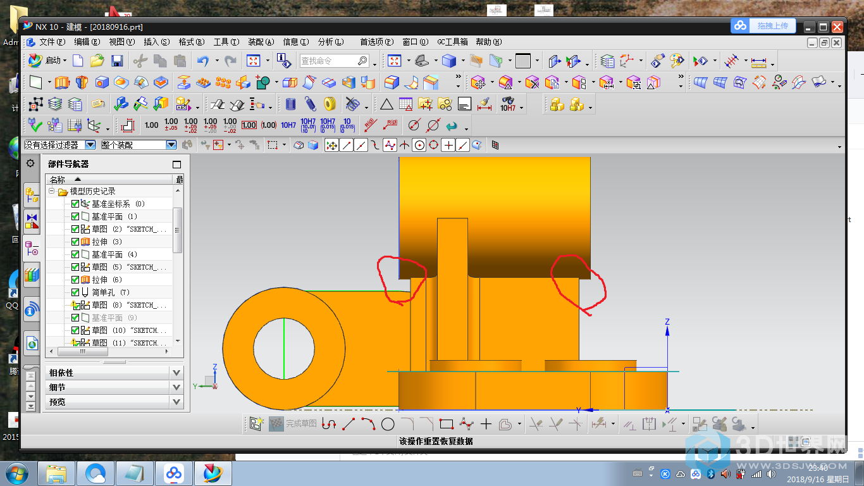Viewport: 864px width, 486px height.
Task: Open a file with the folder icon
Action: point(97,61)
